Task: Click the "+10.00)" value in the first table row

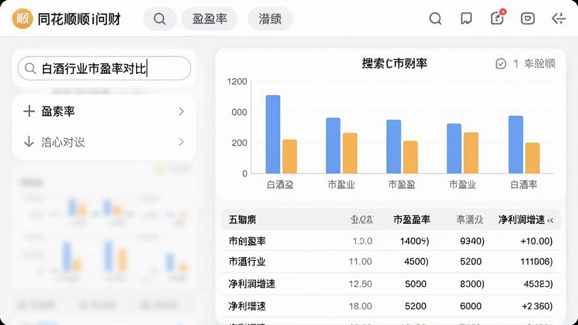Action: pos(536,241)
